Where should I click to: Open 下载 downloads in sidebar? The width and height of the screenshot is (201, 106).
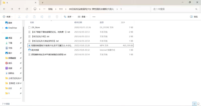[x=9, y=43]
